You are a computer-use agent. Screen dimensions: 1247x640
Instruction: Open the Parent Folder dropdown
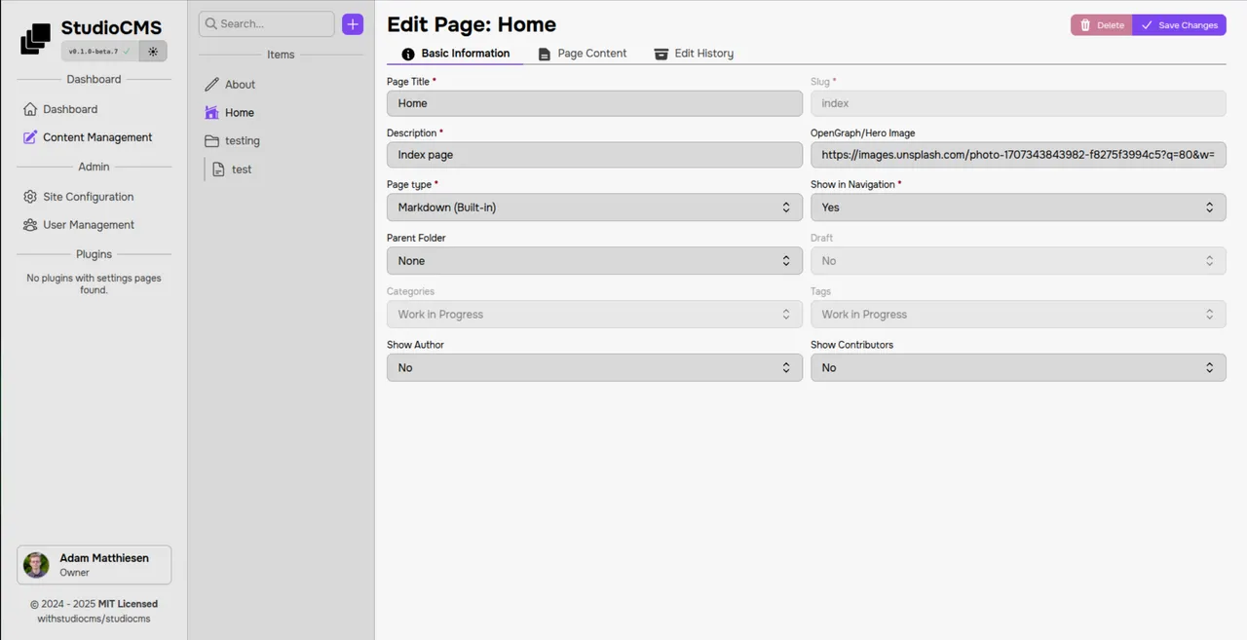594,260
